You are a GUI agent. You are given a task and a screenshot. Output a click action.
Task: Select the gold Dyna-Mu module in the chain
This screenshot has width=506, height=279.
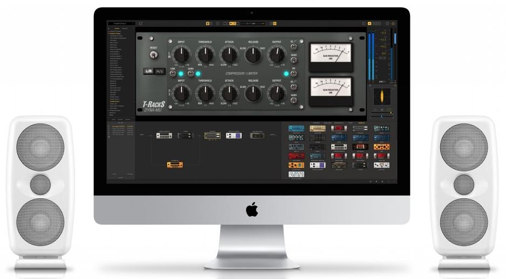(x=213, y=136)
